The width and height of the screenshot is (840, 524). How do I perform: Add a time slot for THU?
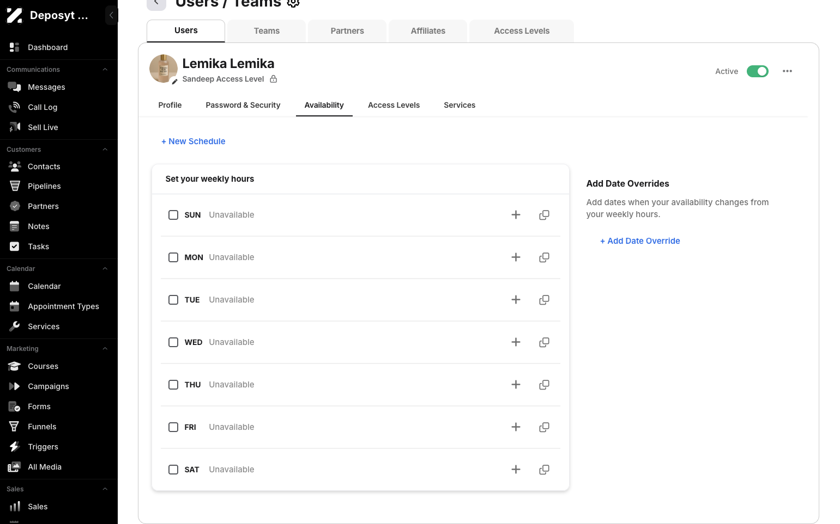516,385
